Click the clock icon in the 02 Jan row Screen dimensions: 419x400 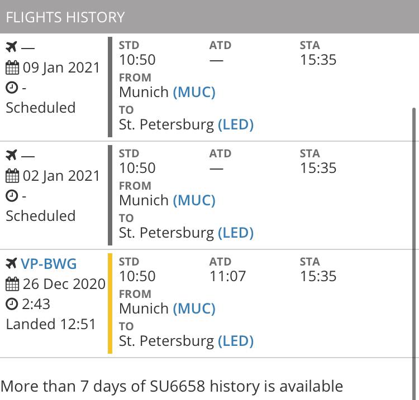[12, 196]
